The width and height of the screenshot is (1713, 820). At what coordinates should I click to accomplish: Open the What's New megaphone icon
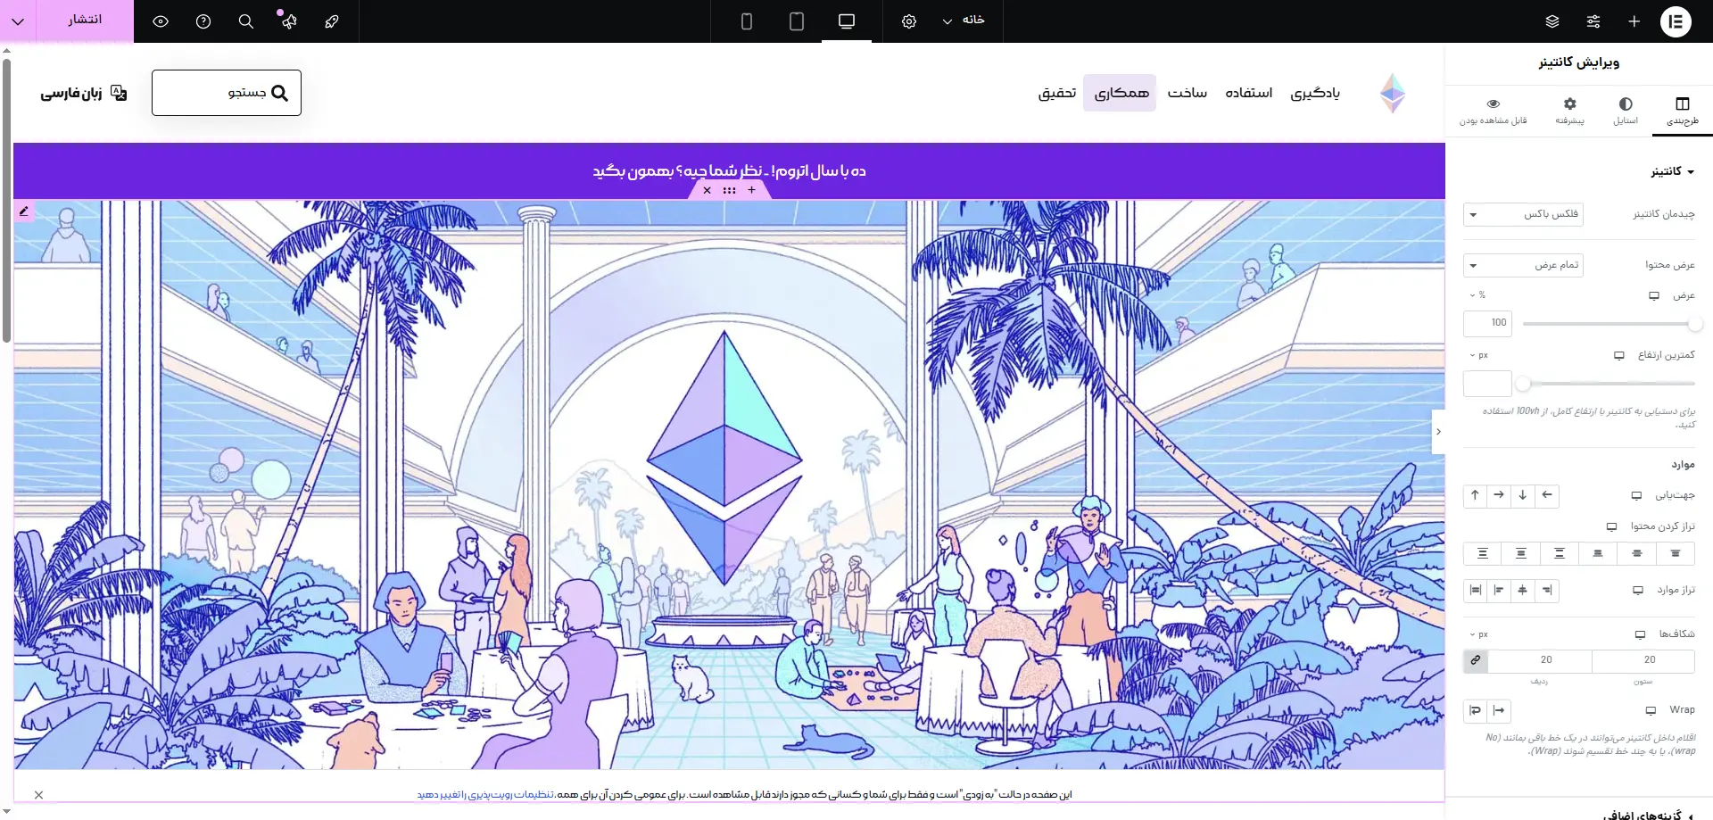pos(288,21)
